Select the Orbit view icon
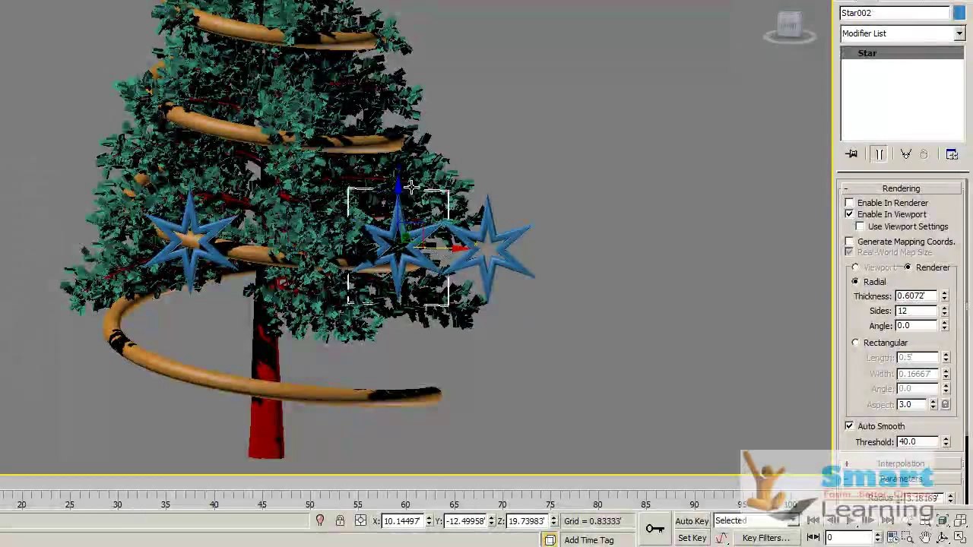This screenshot has height=547, width=973. (x=943, y=538)
